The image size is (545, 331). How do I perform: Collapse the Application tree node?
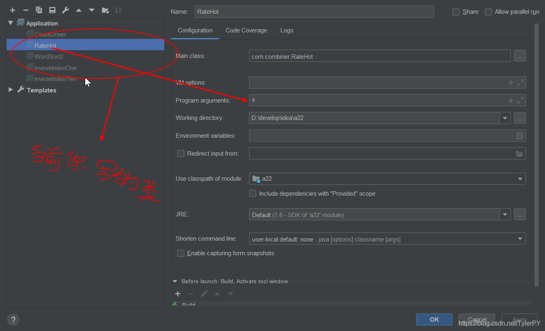coord(11,23)
